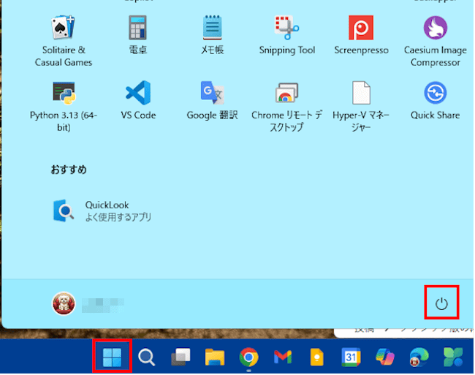This screenshot has width=475, height=375.
Task: Open Microsoft Edge taskbar icon
Action: click(419, 357)
